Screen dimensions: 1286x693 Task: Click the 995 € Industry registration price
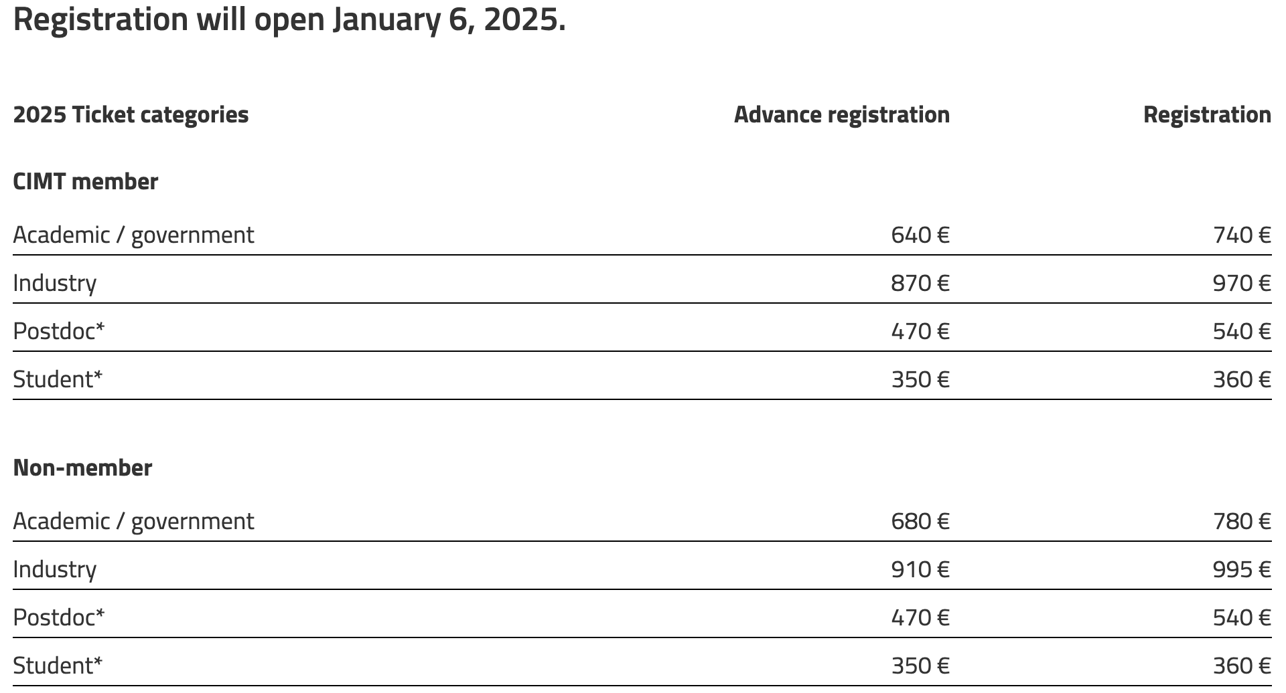point(1242,569)
